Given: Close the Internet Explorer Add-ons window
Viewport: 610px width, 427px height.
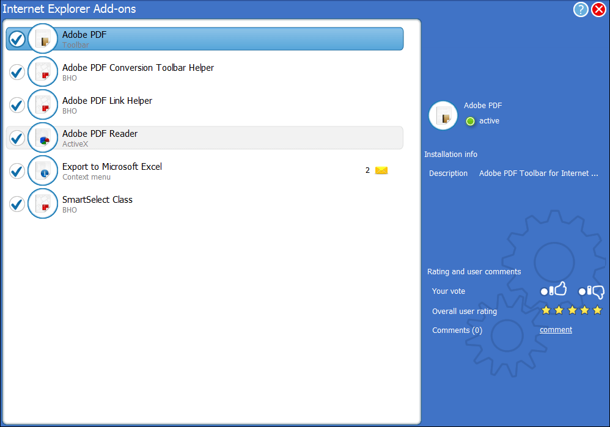Looking at the screenshot, I should point(599,9).
